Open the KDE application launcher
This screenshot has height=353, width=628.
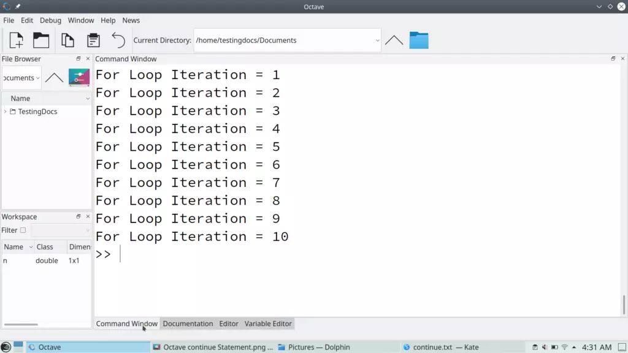[x=6, y=347]
